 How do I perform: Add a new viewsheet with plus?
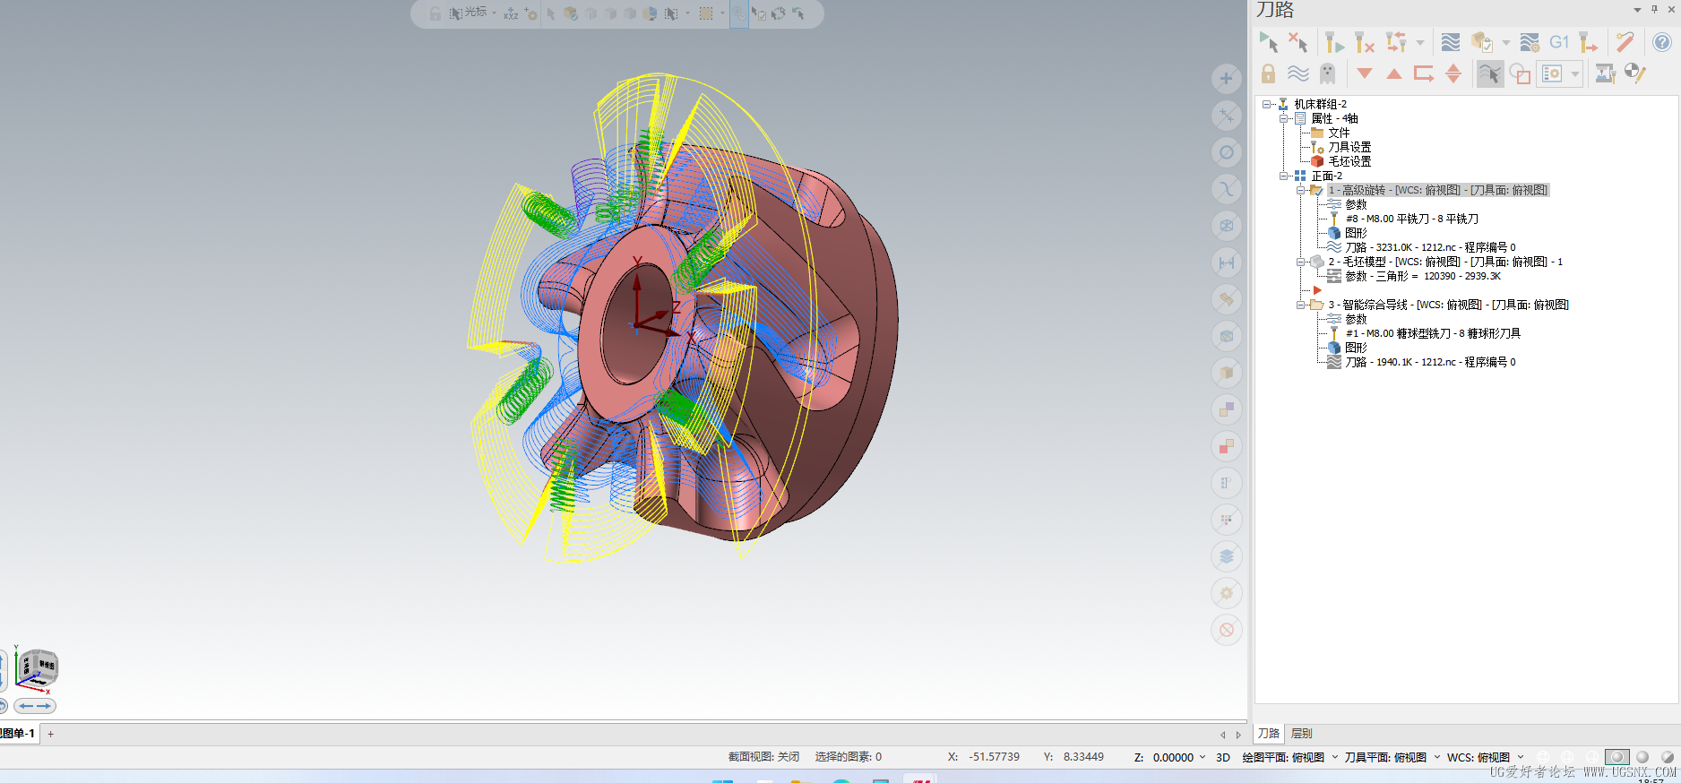(x=51, y=734)
